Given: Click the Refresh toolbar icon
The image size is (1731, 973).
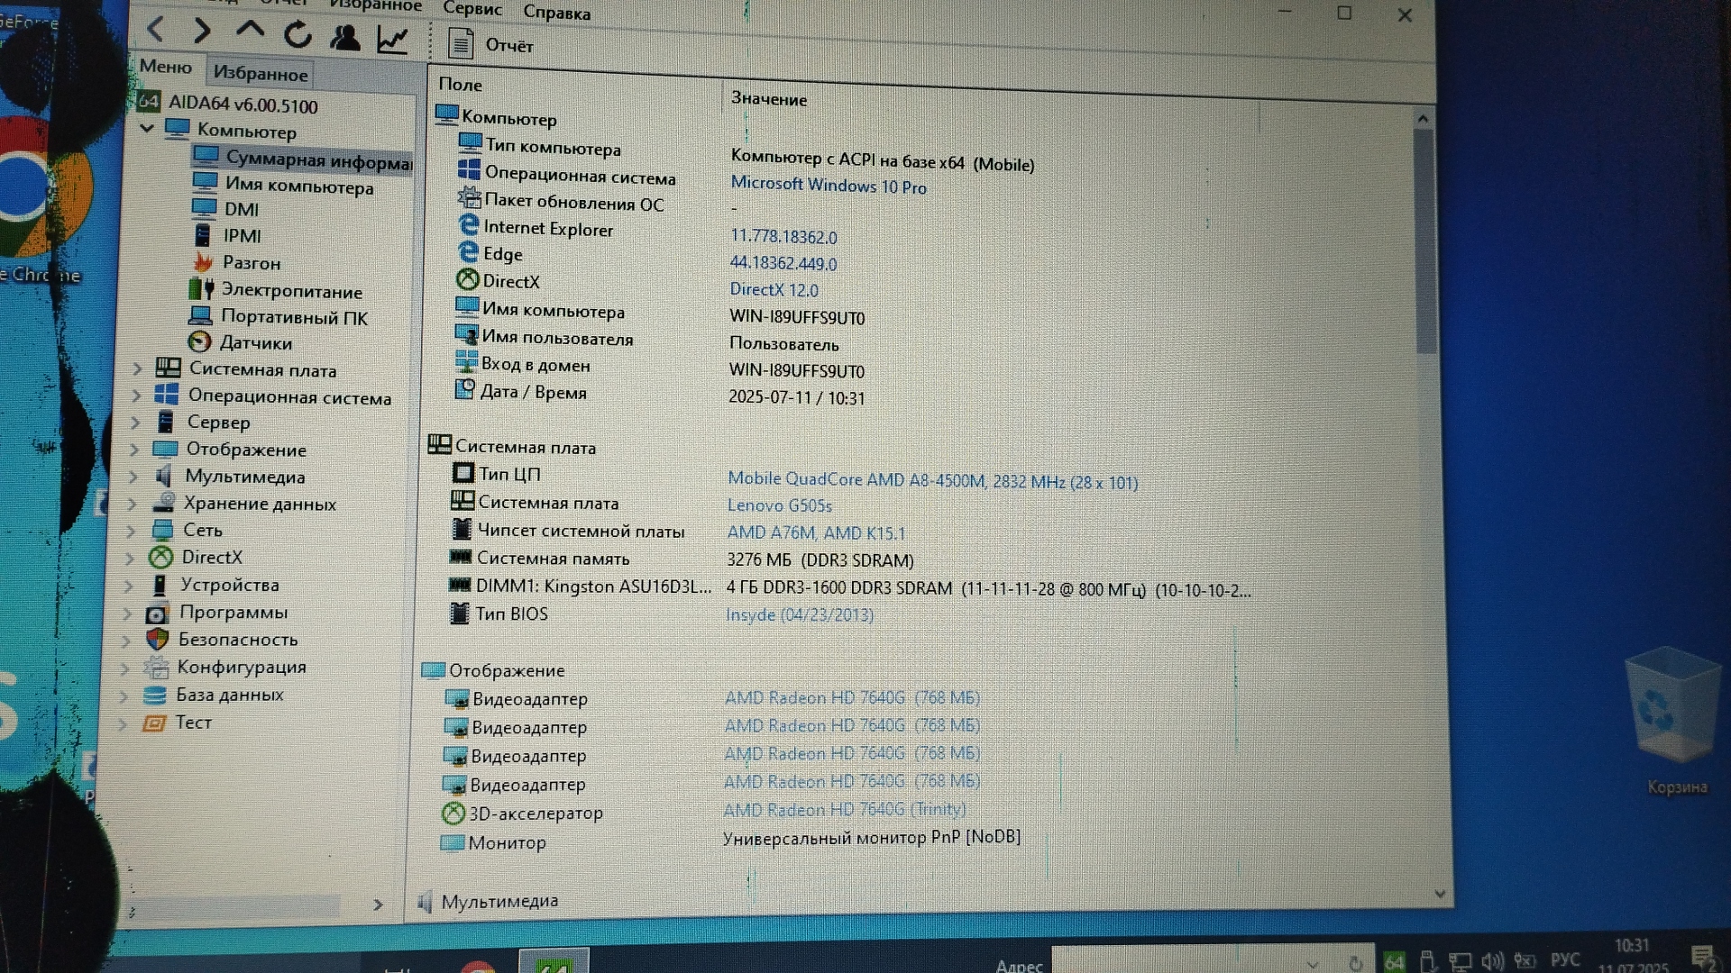Looking at the screenshot, I should tap(298, 35).
